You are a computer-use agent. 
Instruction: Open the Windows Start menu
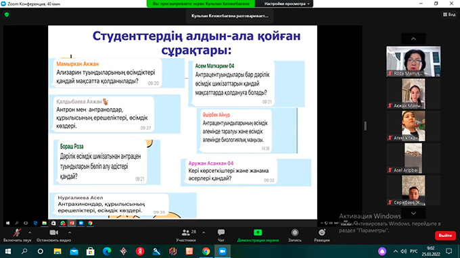point(8,251)
